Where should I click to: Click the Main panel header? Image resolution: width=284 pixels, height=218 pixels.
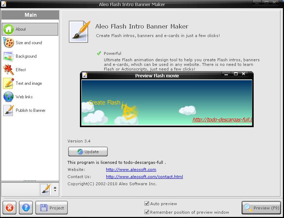(x=30, y=15)
